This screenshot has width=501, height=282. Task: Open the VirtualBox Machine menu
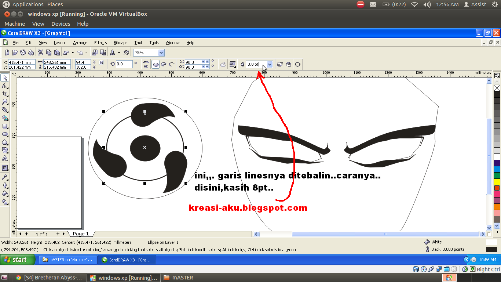point(15,24)
